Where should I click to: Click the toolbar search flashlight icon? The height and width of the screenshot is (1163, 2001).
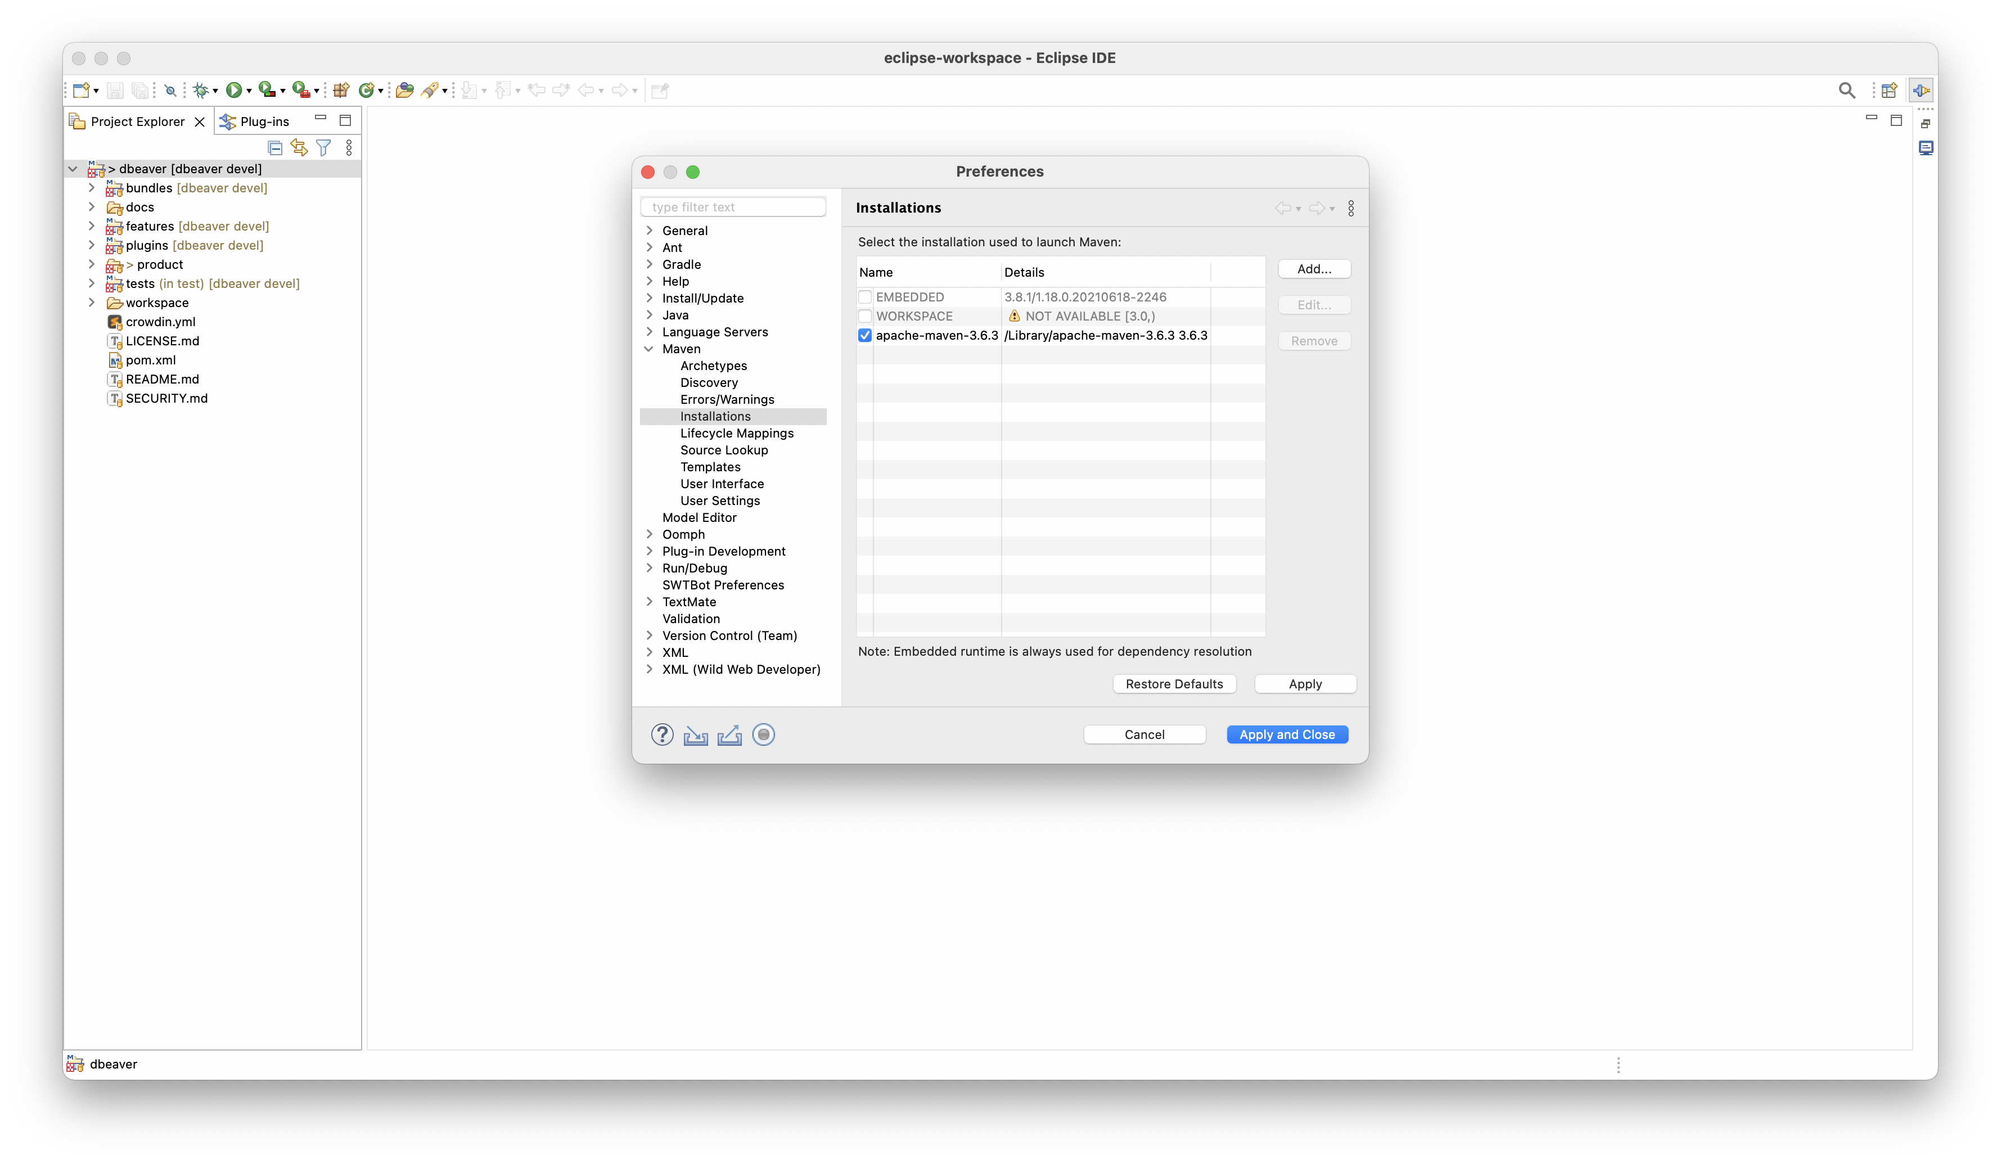point(430,91)
